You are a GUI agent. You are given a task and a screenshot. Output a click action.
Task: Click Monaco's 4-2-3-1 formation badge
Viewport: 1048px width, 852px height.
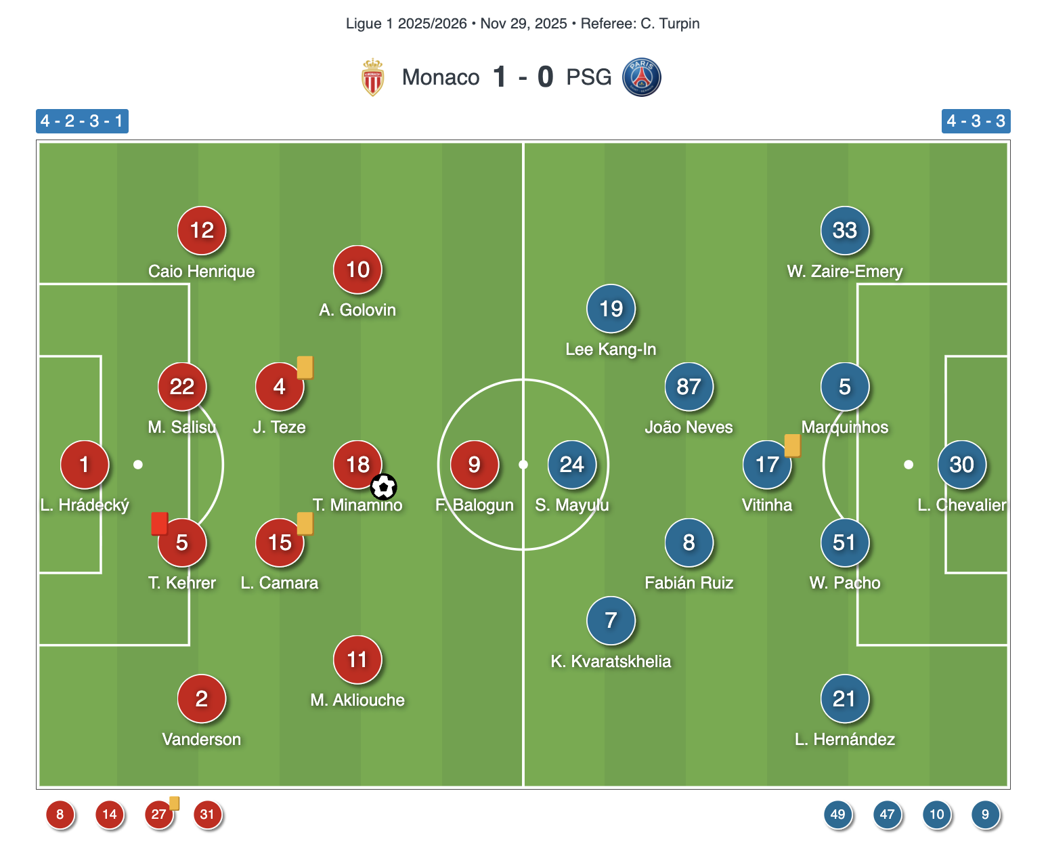point(82,121)
